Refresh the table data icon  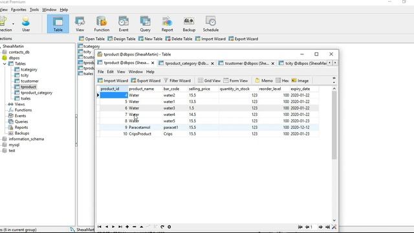pyautogui.click(x=162, y=227)
